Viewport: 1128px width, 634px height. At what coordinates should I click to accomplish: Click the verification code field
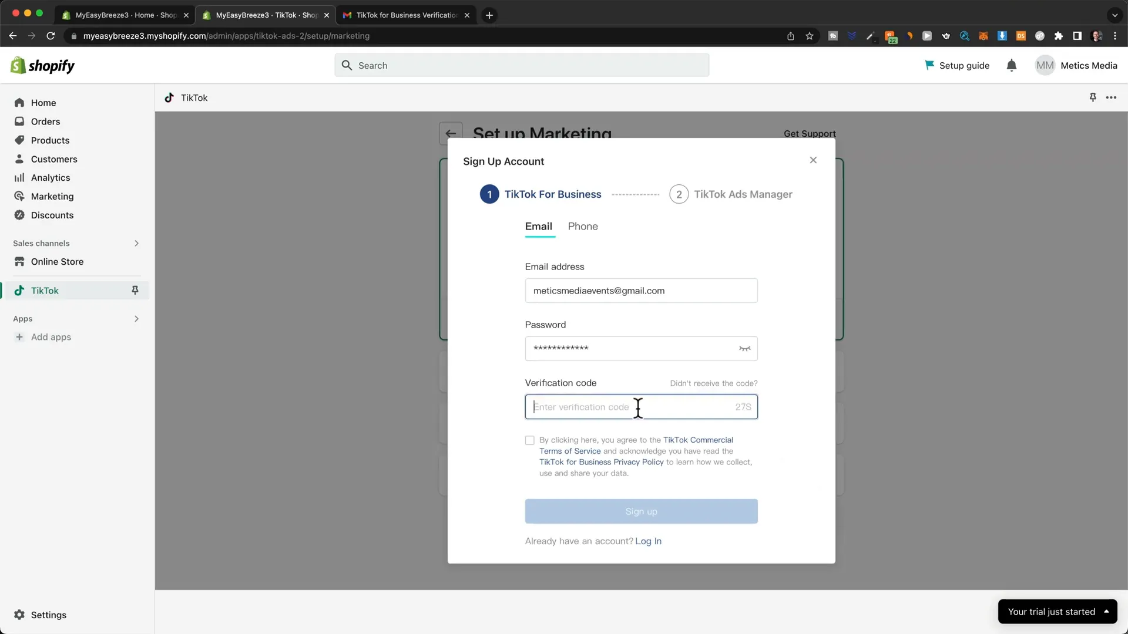coord(641,407)
